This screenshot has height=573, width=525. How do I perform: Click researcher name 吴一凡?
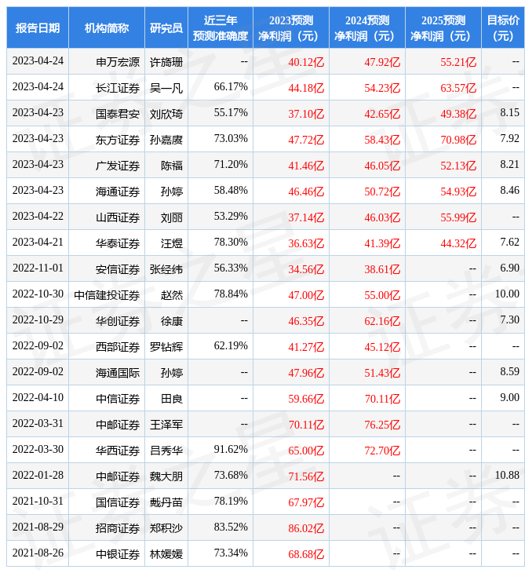click(x=166, y=88)
